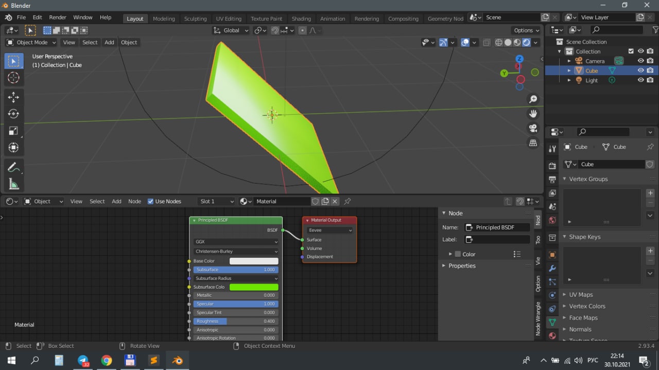
Task: Toggle Collection exclude checkbox in outliner
Action: tap(631, 51)
